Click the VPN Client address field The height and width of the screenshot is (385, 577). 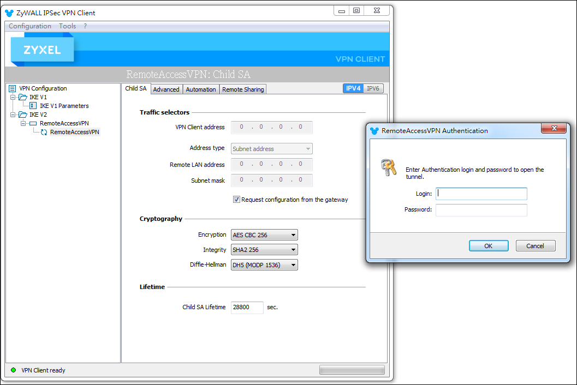pos(271,127)
